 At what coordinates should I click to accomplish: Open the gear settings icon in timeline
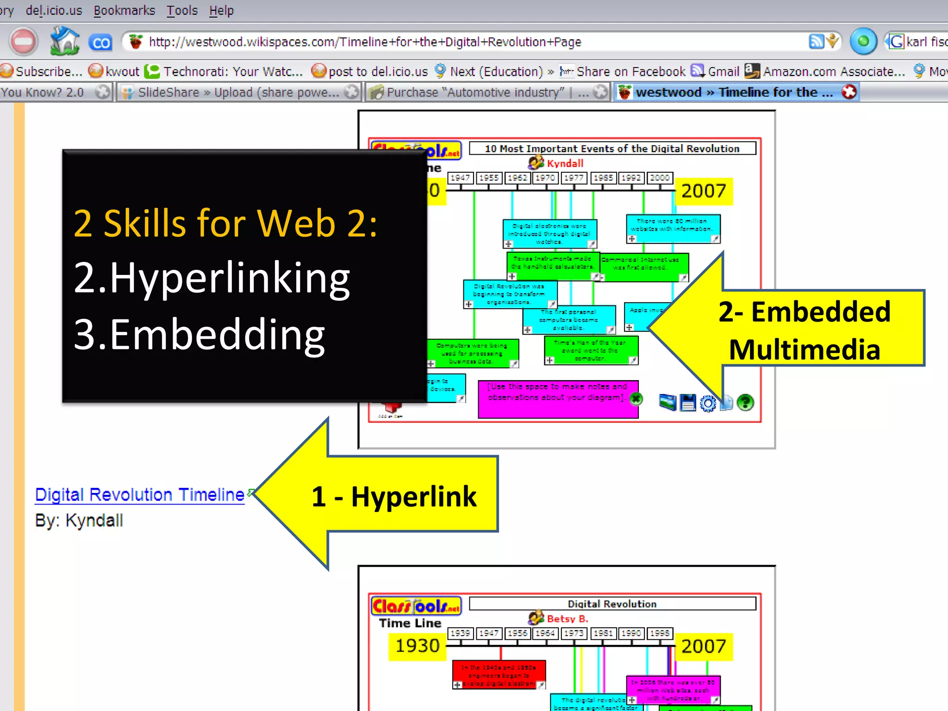pos(708,404)
